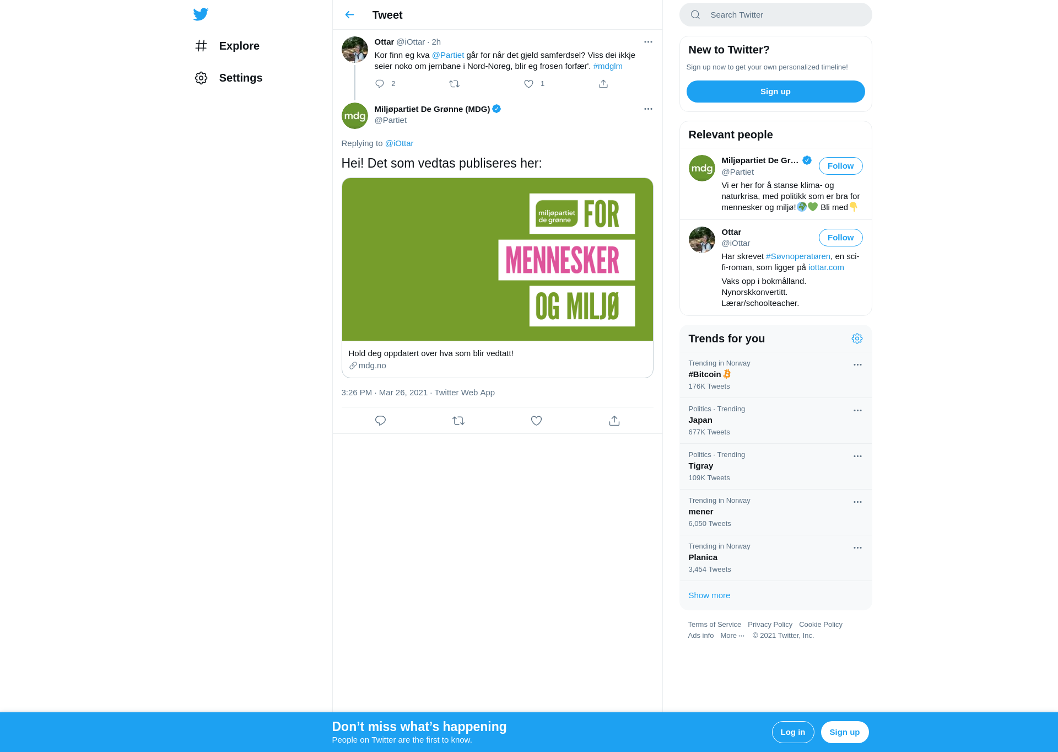Viewport: 1058px width, 752px height.
Task: Reply to Ottar's tweet with comment icon
Action: click(380, 84)
